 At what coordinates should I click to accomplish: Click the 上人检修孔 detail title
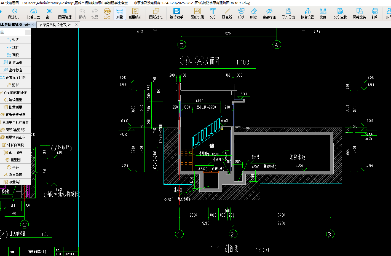point(18,233)
